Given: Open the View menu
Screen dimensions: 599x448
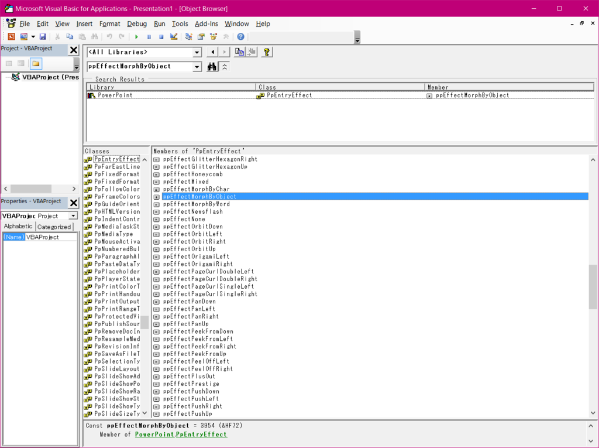Looking at the screenshot, I should tap(62, 24).
